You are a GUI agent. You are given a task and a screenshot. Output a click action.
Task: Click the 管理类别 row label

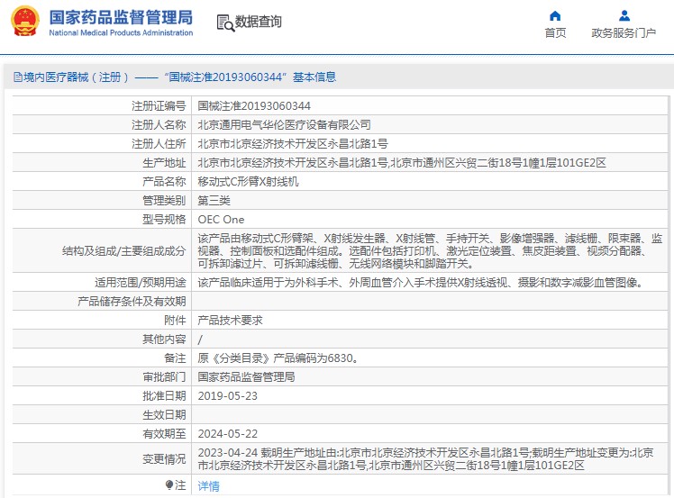(164, 200)
